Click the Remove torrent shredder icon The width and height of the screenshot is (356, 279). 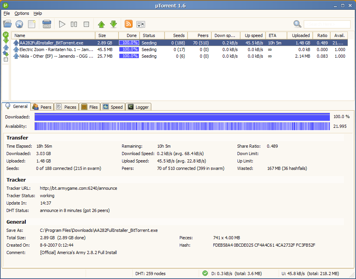[x=47, y=24]
